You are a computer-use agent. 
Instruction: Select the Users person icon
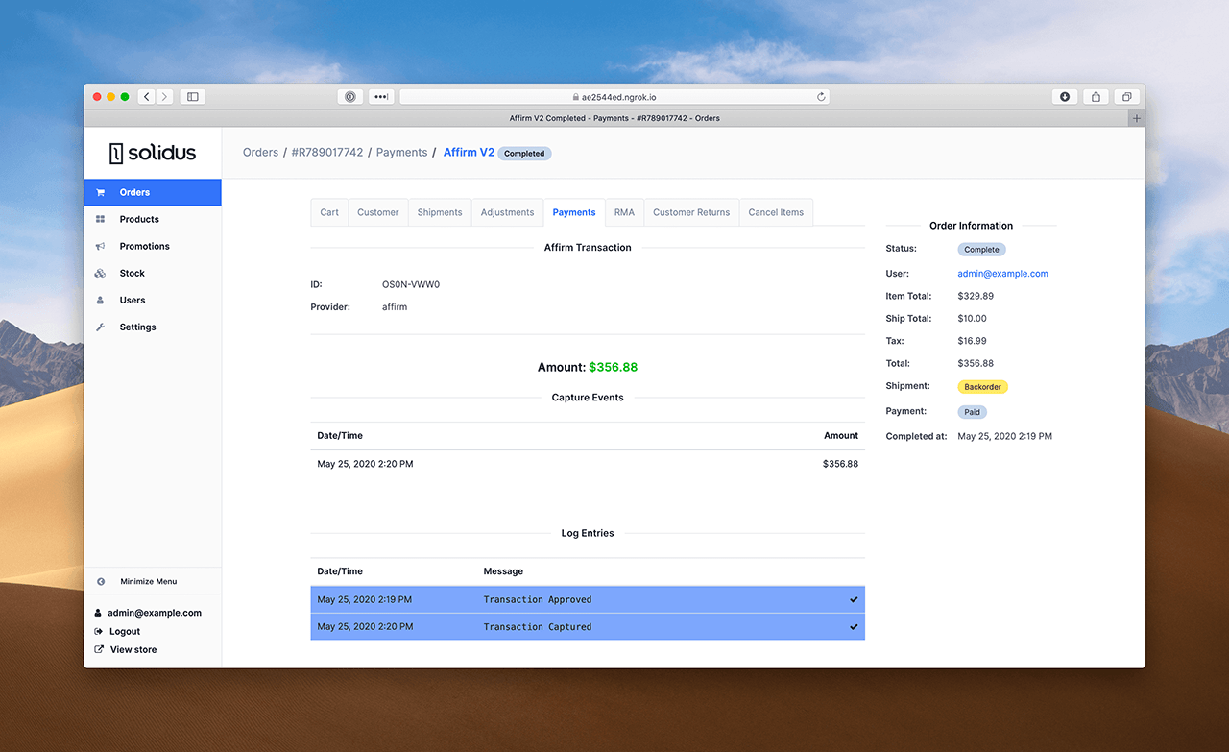100,300
